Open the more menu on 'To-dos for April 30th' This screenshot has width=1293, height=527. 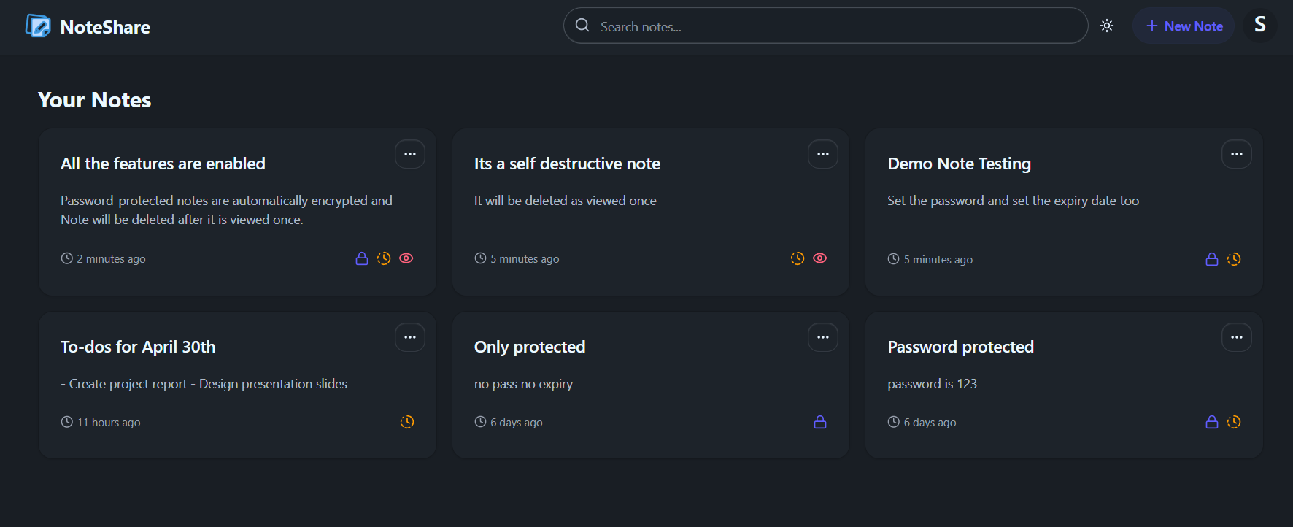[410, 337]
